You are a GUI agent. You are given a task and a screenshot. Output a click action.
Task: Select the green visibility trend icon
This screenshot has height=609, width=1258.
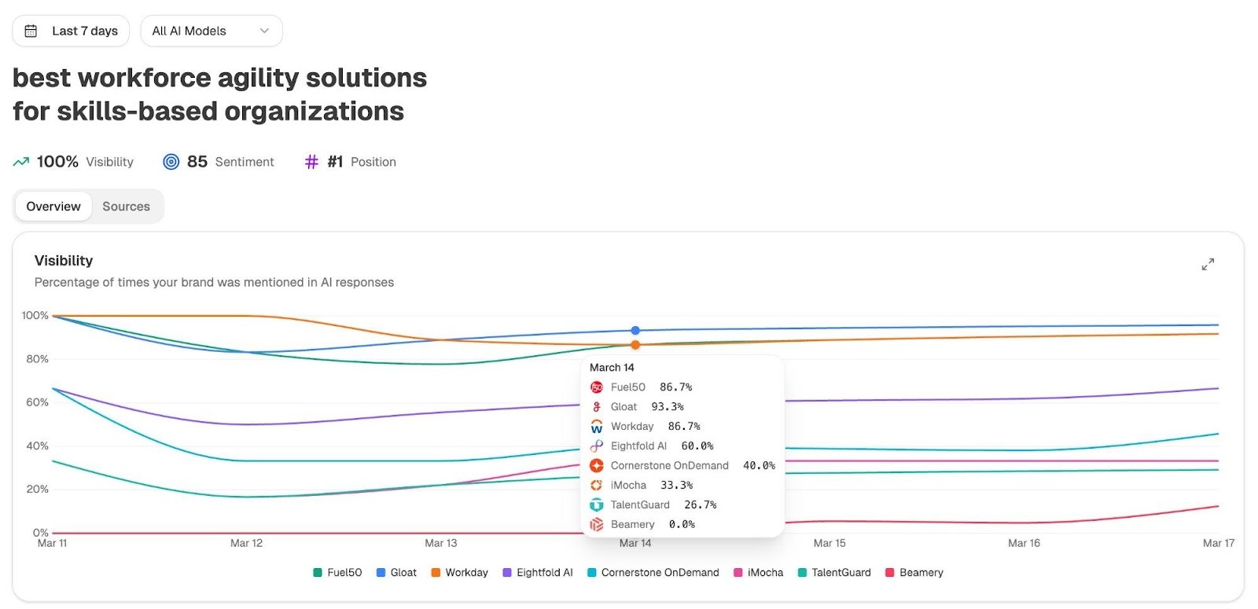coord(21,161)
